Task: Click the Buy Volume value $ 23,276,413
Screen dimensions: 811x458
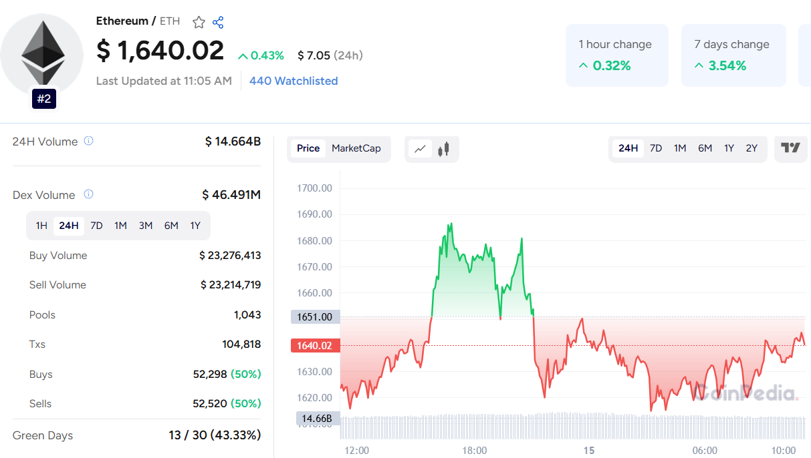Action: (230, 255)
